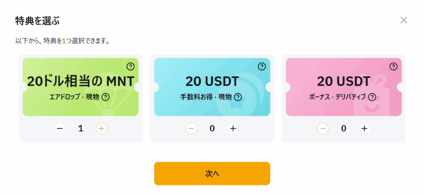Click quantity value 0 under pink card
This screenshot has width=424, height=195.
click(344, 128)
